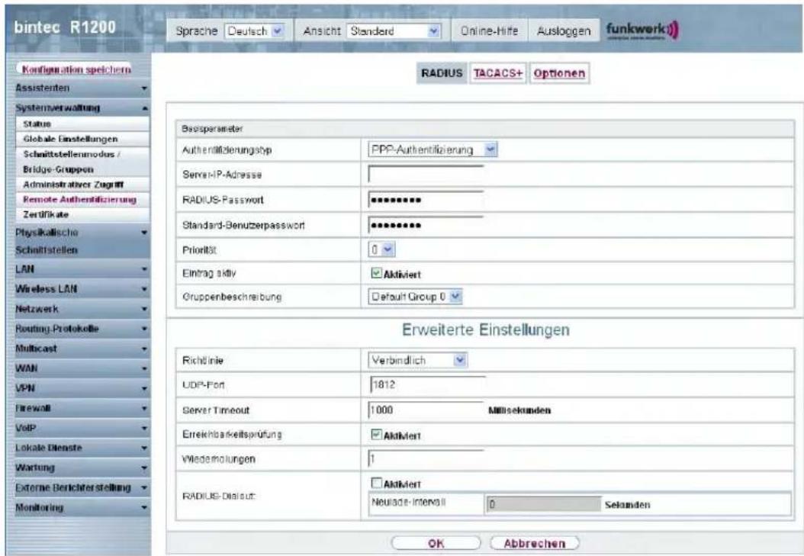
Task: Focus the Standard-Benutzerpasswort field
Action: pyautogui.click(x=426, y=224)
